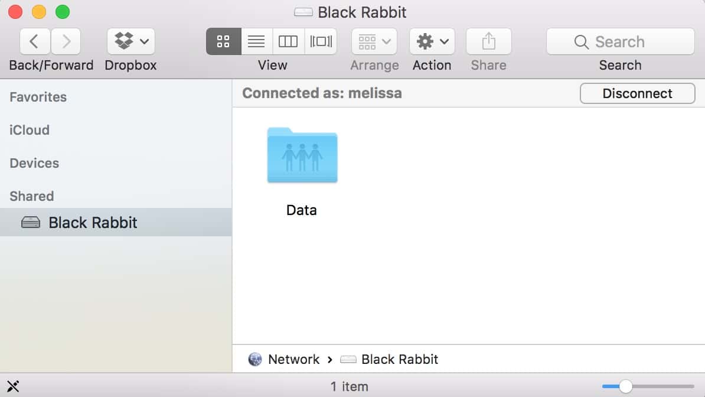
Task: Click the Favorites sidebar heading
Action: tap(38, 97)
